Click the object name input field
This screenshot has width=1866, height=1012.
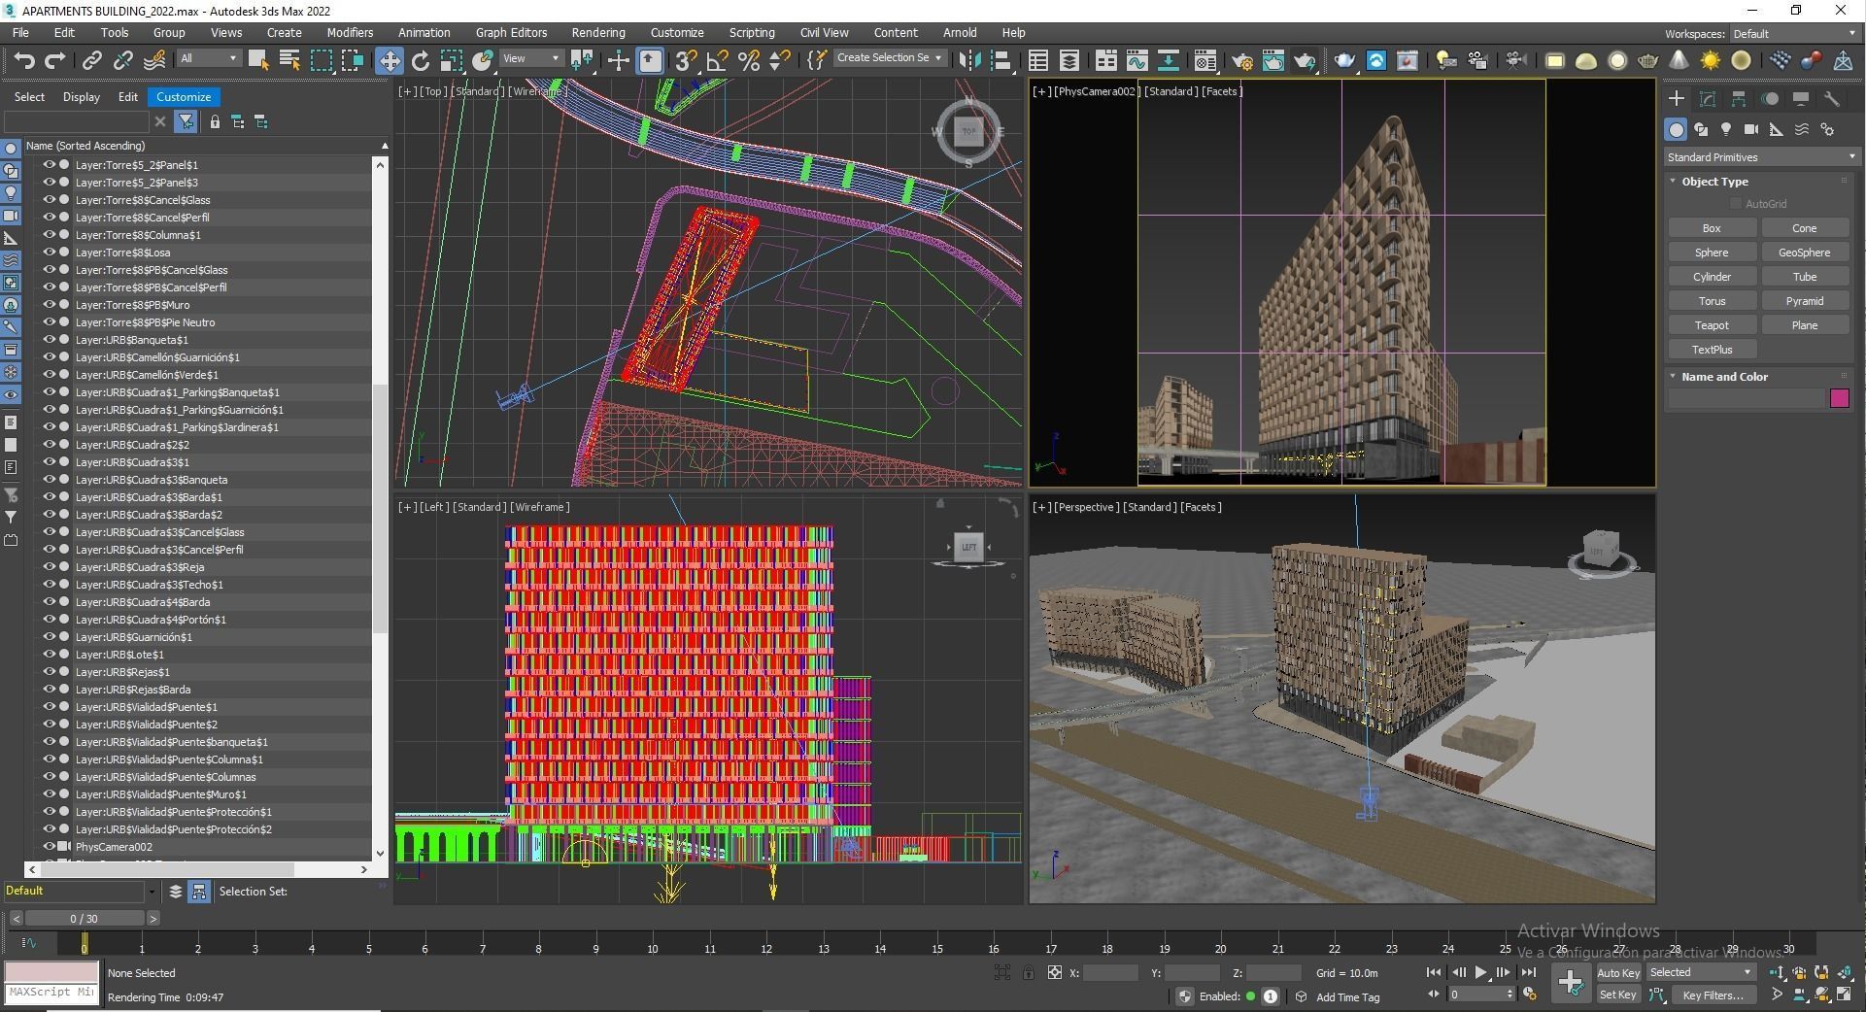(1746, 398)
